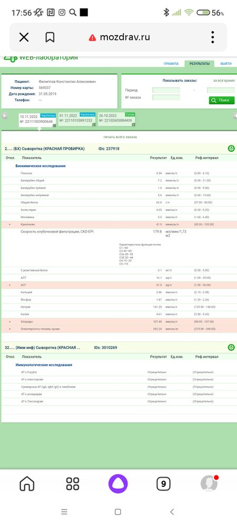Tap the four-squares services icon
Screen dimensions: 237x527
pyautogui.click(x=73, y=484)
